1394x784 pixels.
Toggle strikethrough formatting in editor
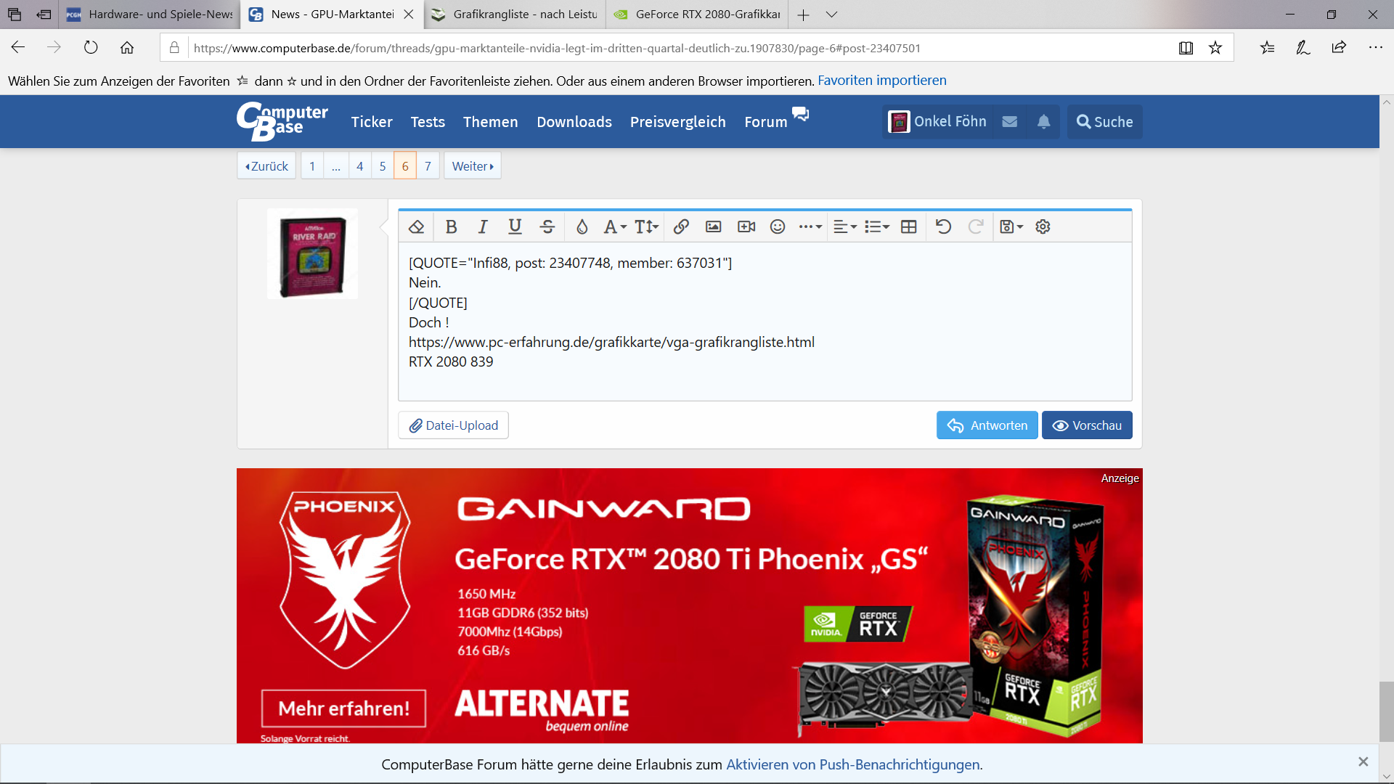coord(547,227)
